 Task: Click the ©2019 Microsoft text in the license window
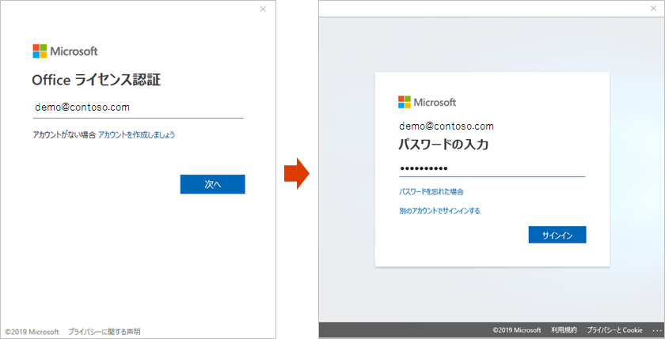tap(32, 332)
